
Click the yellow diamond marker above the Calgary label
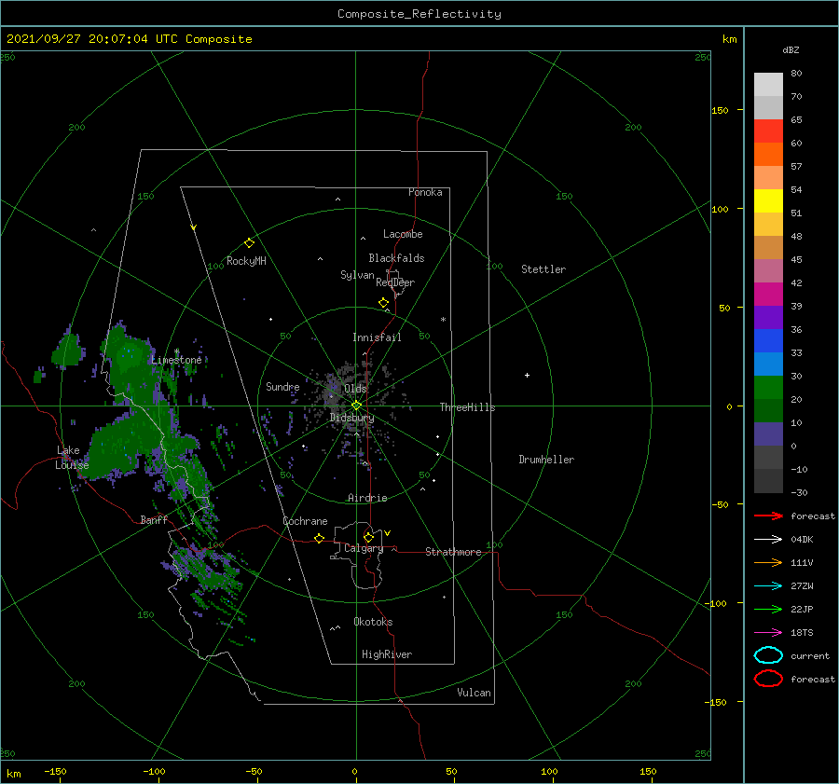[x=368, y=537]
